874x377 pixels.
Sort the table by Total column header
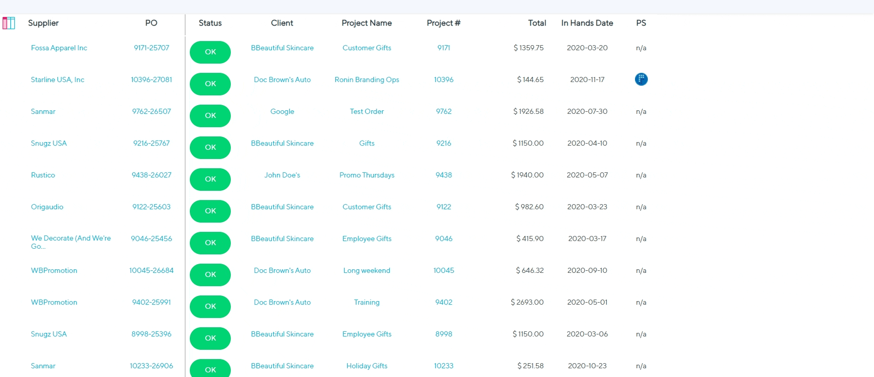pos(537,23)
